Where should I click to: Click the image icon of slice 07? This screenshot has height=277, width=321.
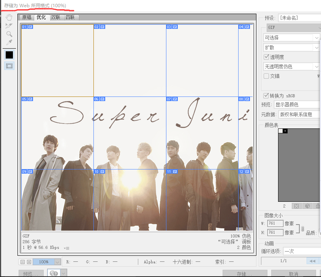pos(175,99)
